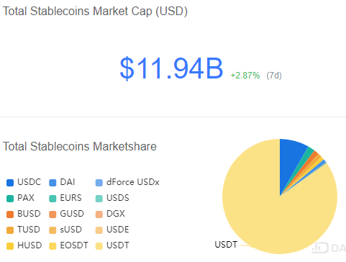This screenshot has width=346, height=262.
Task: Toggle USDT in the legend list
Action: pos(112,245)
